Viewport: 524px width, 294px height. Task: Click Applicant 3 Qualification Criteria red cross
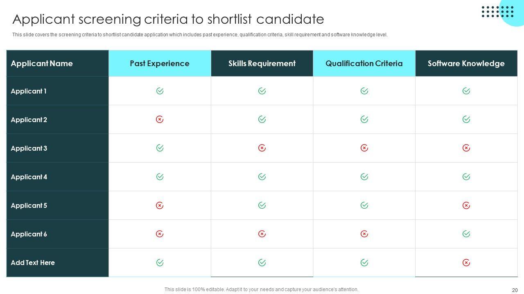(364, 148)
